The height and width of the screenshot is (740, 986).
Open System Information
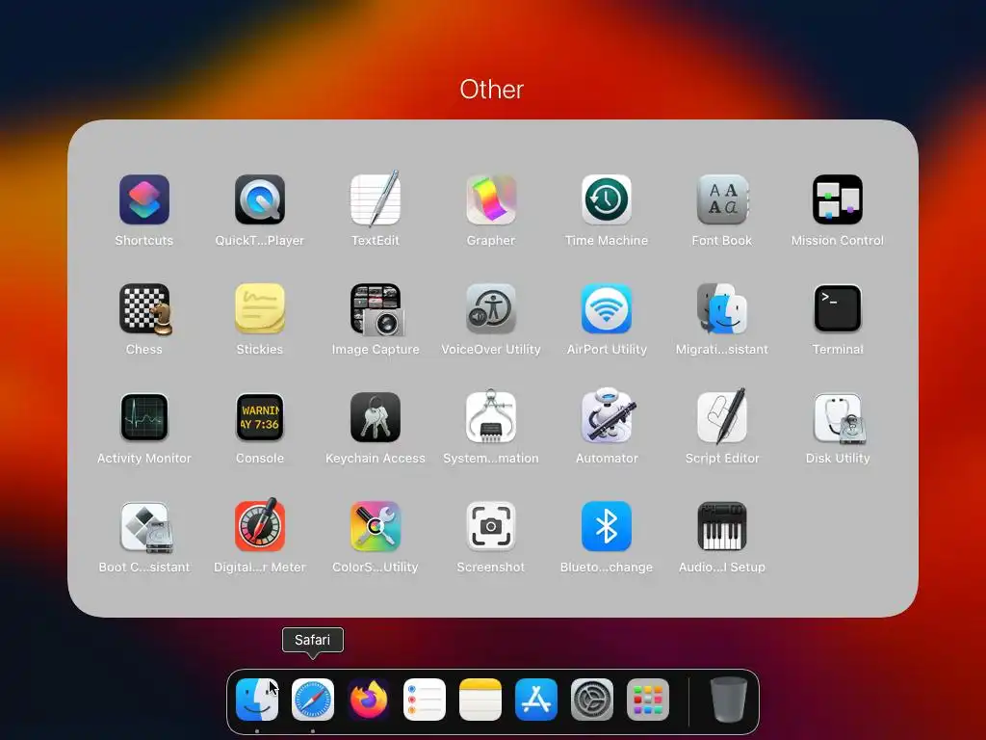click(x=491, y=416)
